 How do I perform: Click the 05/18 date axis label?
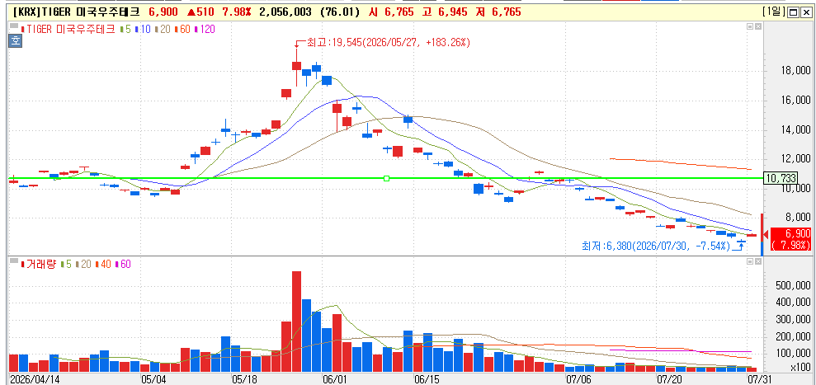pyautogui.click(x=244, y=379)
